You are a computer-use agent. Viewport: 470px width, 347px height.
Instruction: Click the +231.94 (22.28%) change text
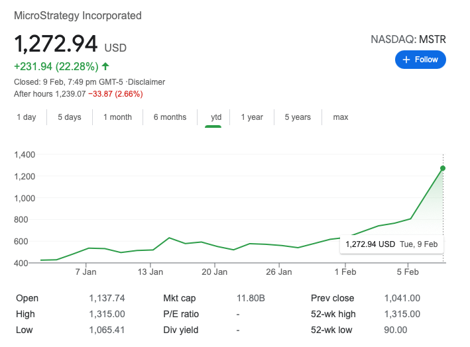(x=56, y=66)
